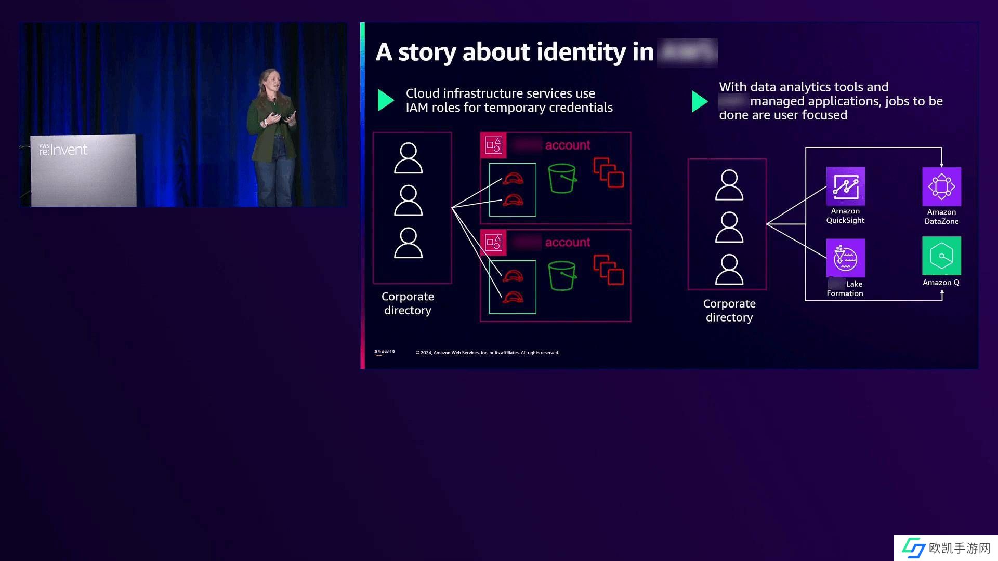Click the pink badge icon in the upper account box
The height and width of the screenshot is (561, 998).
(x=493, y=145)
